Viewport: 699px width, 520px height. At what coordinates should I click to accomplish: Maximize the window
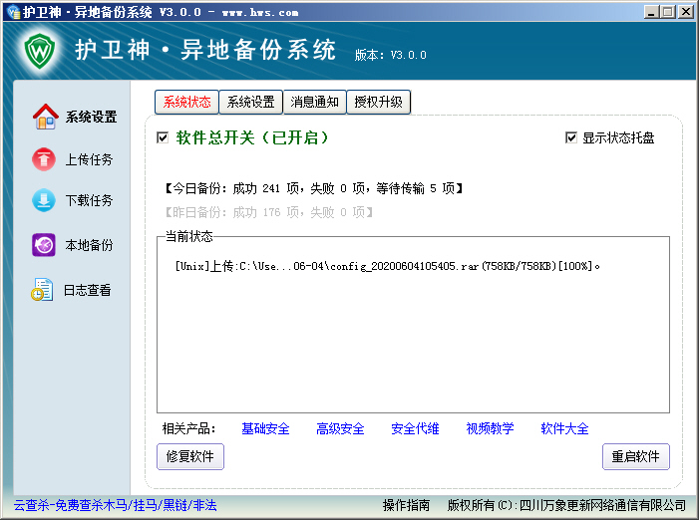(x=668, y=12)
